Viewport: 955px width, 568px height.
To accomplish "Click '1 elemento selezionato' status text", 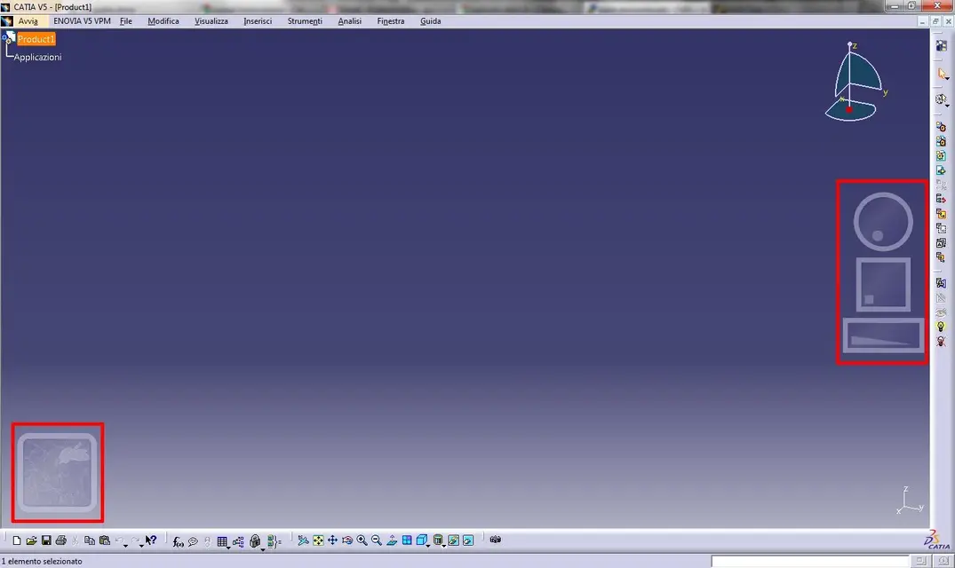I will coord(42,561).
